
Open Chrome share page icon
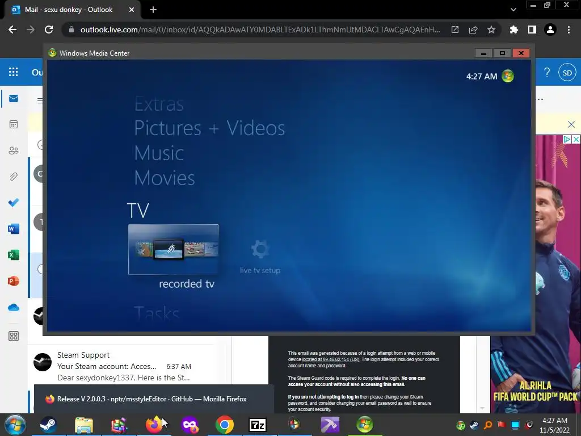pyautogui.click(x=473, y=30)
